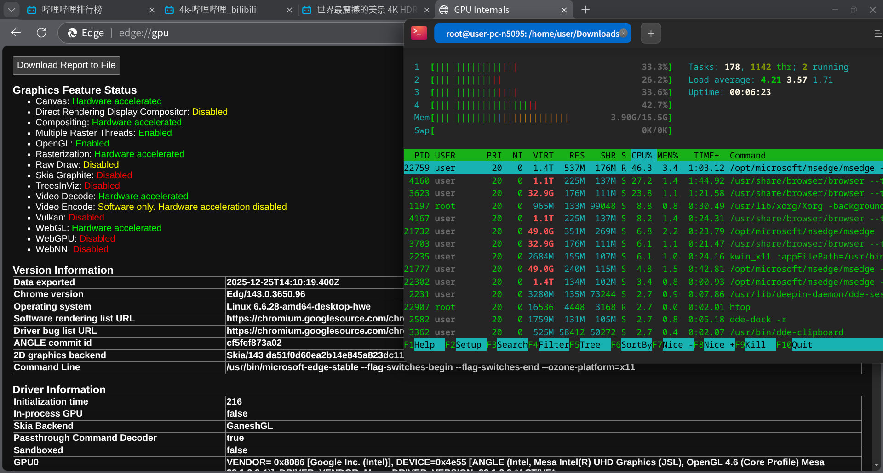The image size is (883, 473).
Task: Expand the tab search dropdown chevron
Action: click(11, 10)
